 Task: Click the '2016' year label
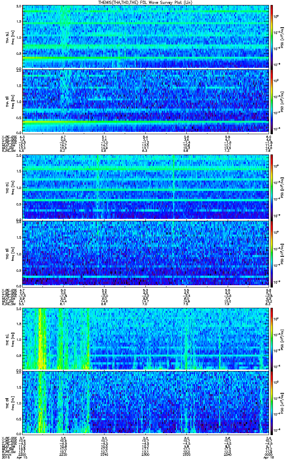(x=5, y=457)
